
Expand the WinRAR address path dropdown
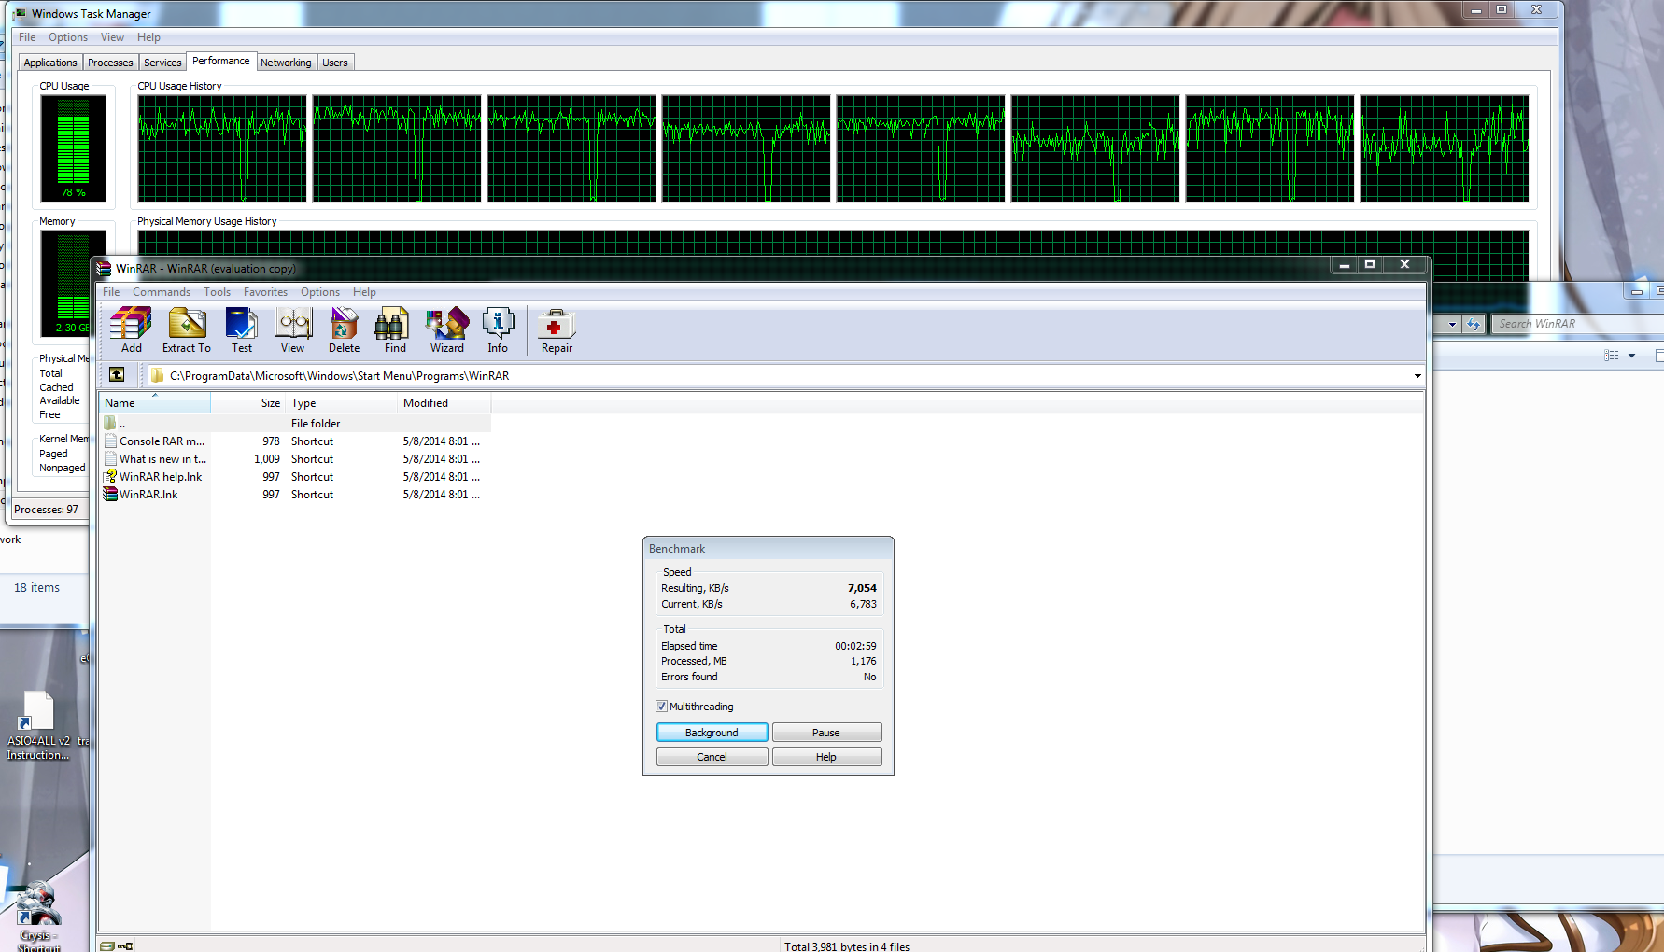(x=1417, y=376)
